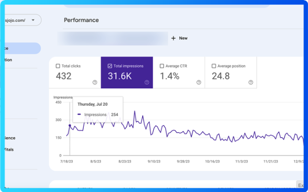
Task: Open help icon on Total impressions card
Action: (147, 82)
